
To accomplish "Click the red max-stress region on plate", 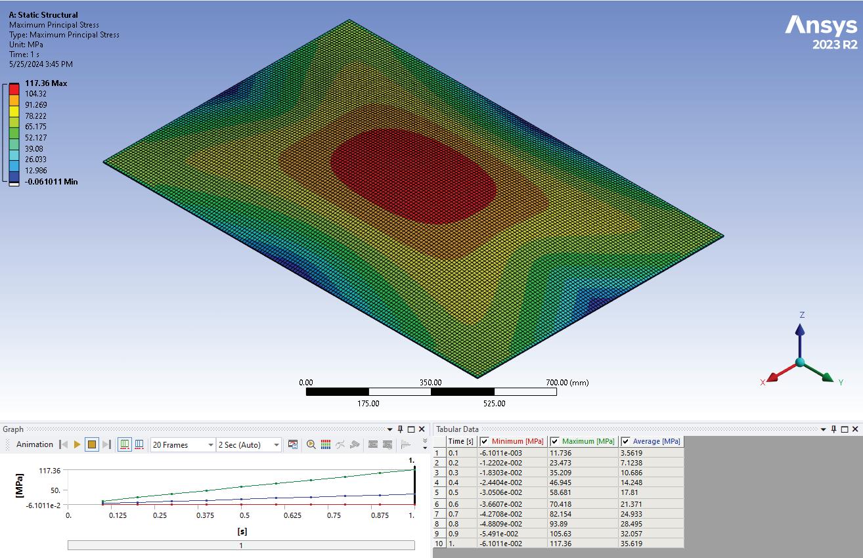I will [412, 175].
